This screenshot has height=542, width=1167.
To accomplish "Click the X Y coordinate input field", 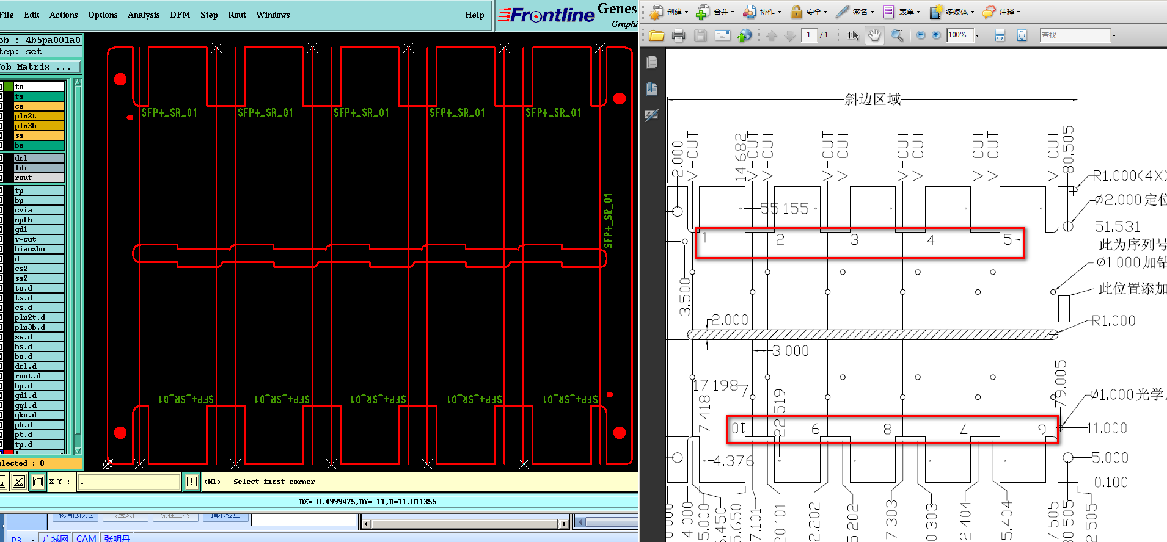I will [x=130, y=482].
